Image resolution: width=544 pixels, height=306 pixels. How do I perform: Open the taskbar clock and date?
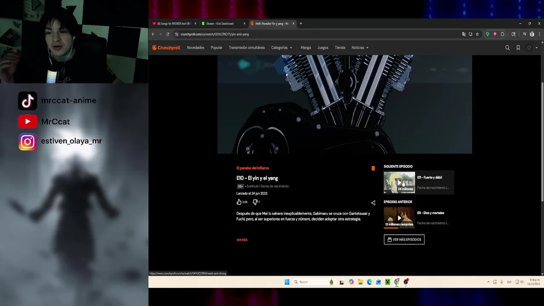coord(534,282)
